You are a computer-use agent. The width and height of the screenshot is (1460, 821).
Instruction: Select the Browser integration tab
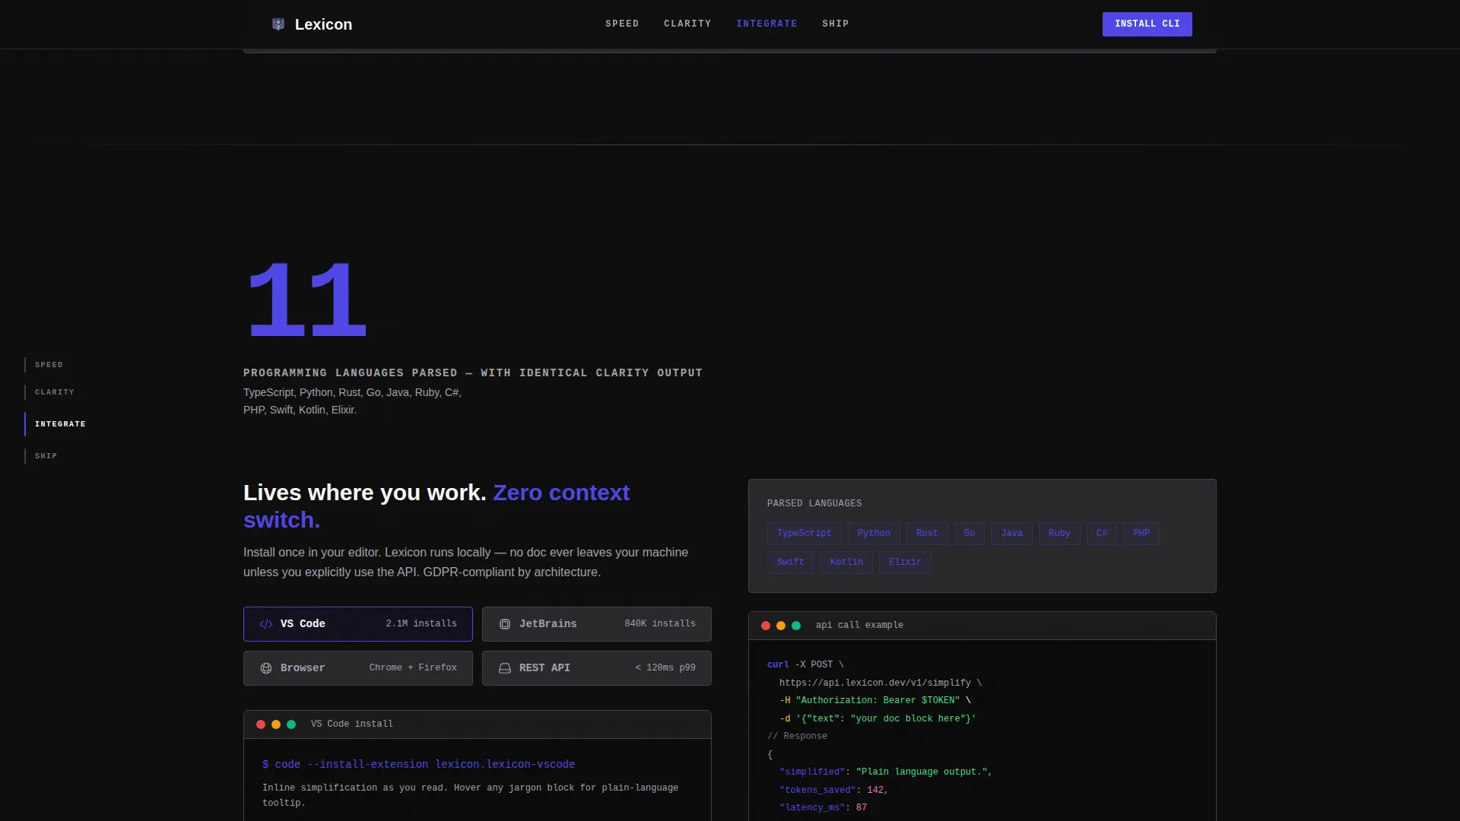(x=357, y=668)
